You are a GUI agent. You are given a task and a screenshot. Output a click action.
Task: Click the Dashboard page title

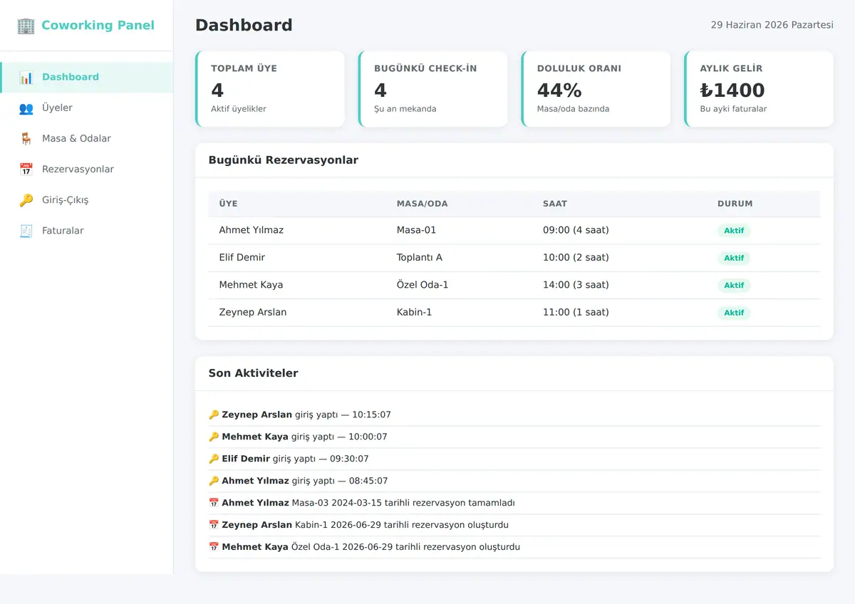(x=244, y=25)
